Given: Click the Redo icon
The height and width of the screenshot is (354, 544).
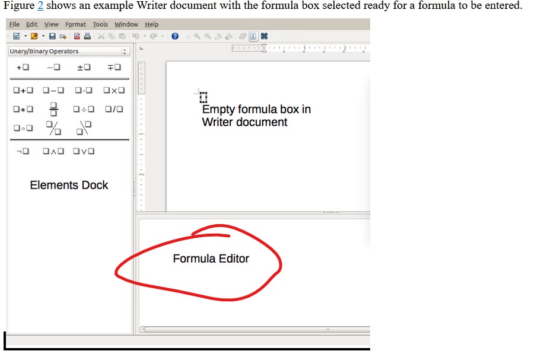Looking at the screenshot, I should tap(154, 36).
